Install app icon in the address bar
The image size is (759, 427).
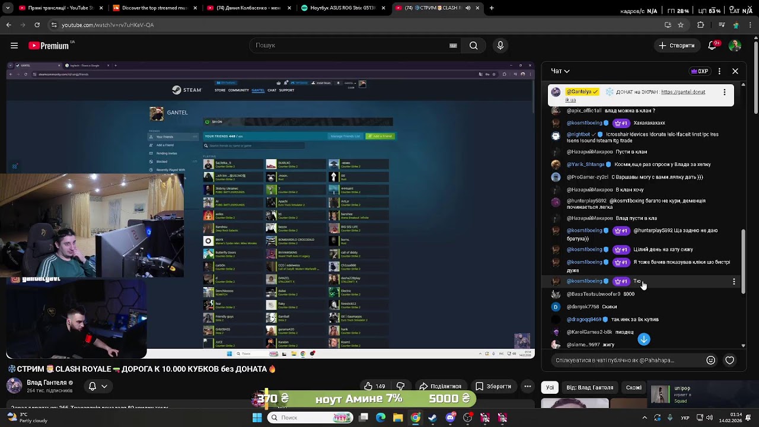click(668, 25)
